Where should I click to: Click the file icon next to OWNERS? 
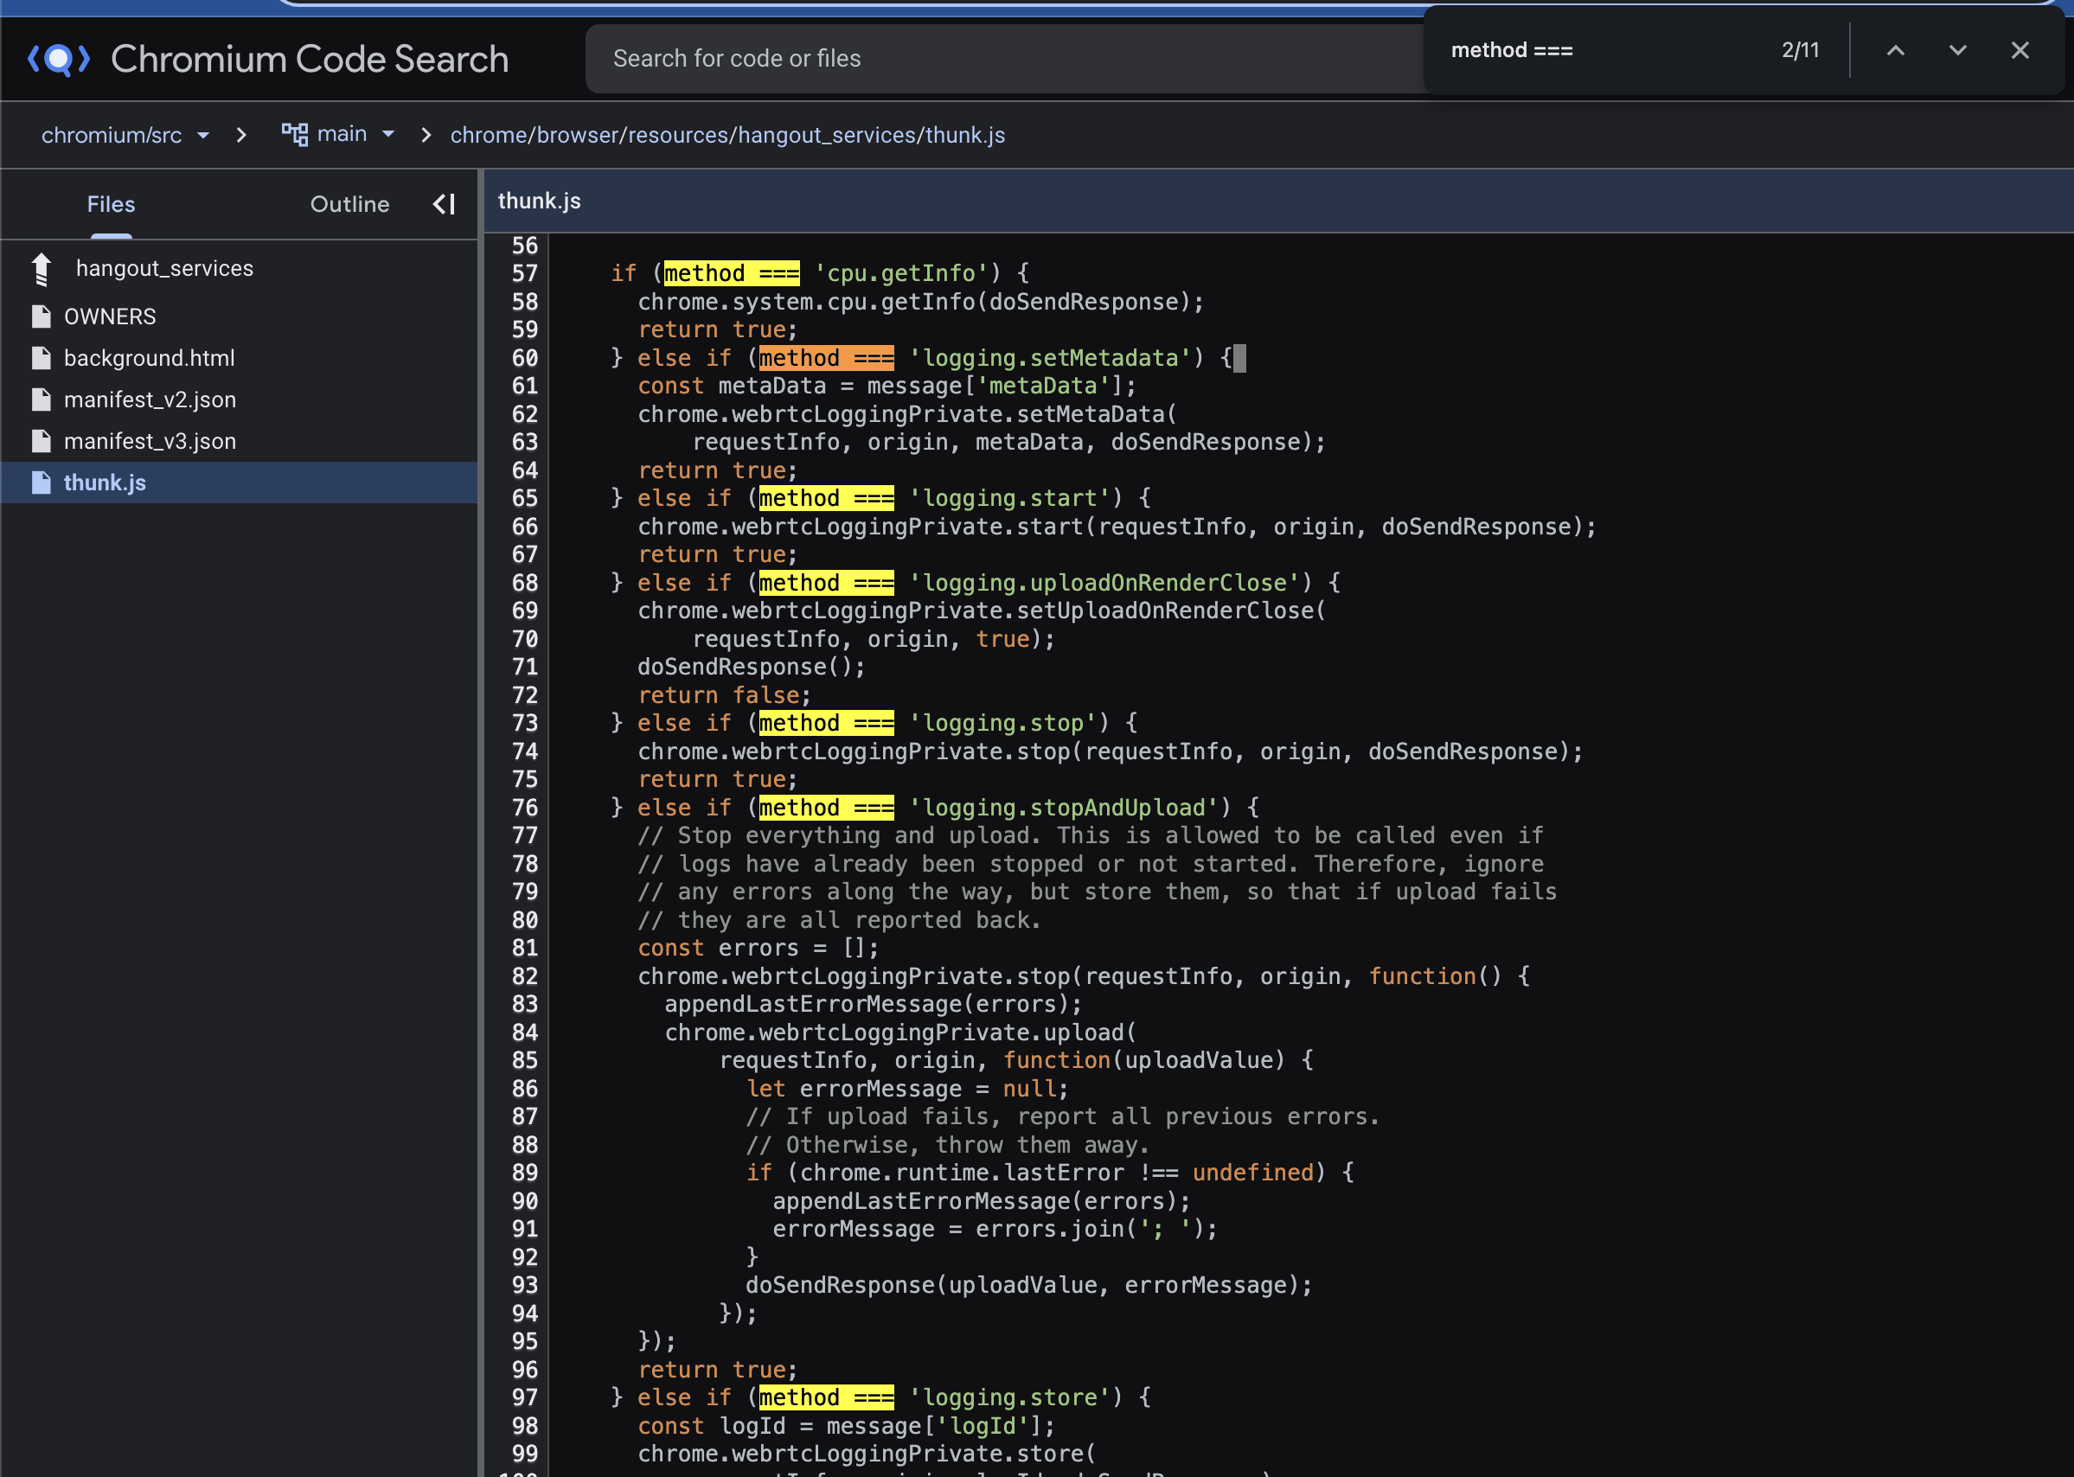point(41,316)
